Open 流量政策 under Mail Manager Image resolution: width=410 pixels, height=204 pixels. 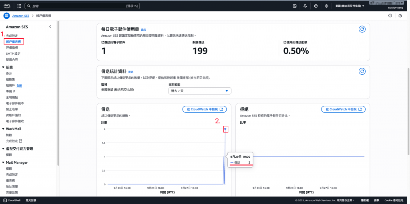(12, 192)
